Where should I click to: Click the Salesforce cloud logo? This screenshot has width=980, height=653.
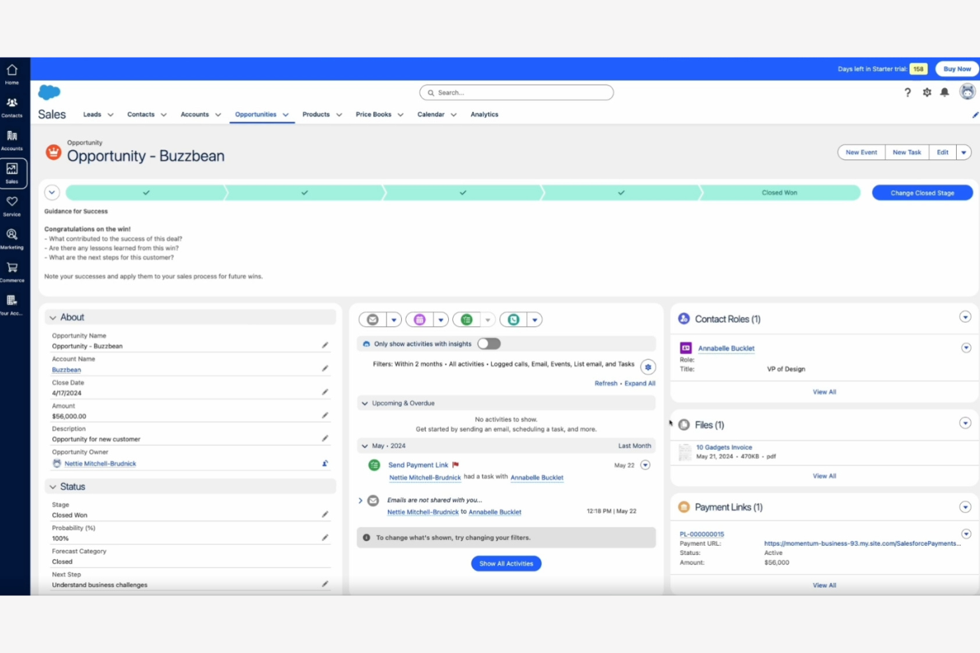(x=50, y=92)
